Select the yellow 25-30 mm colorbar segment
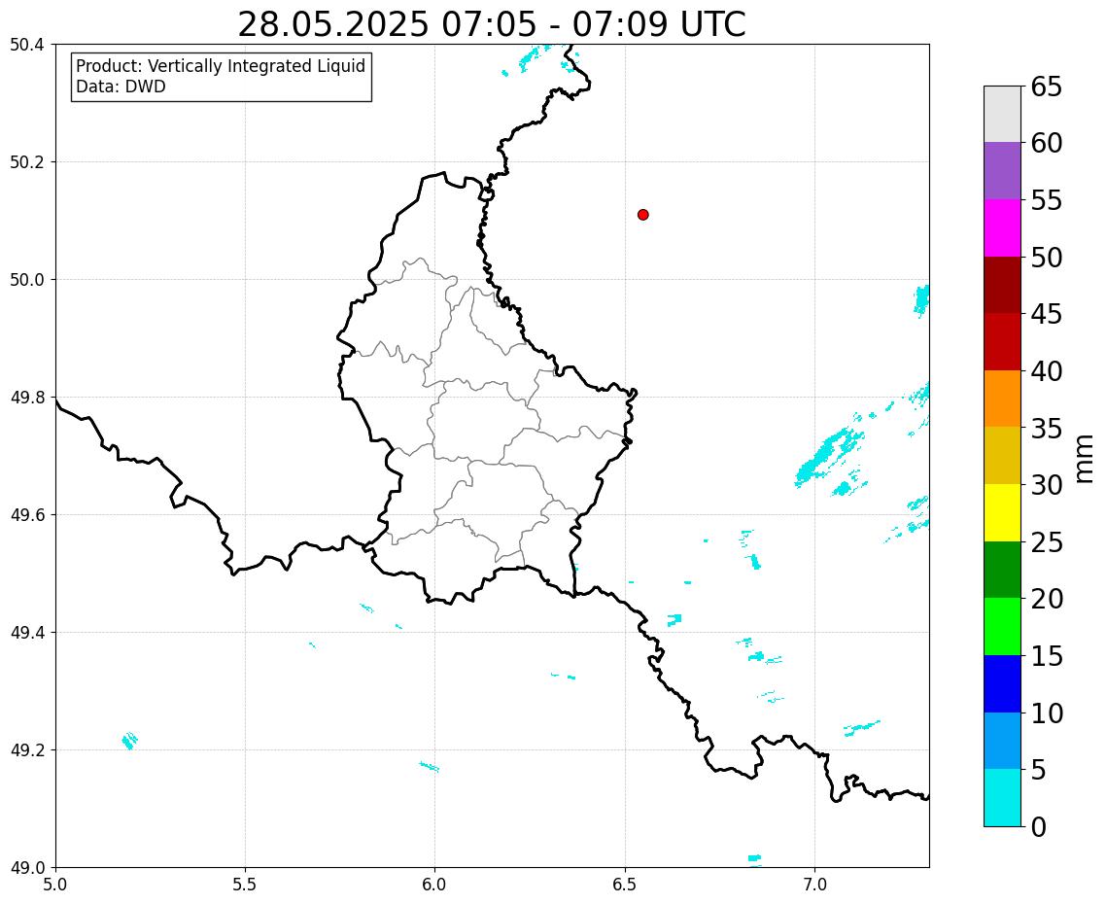The height and width of the screenshot is (904, 1106). 1002,512
